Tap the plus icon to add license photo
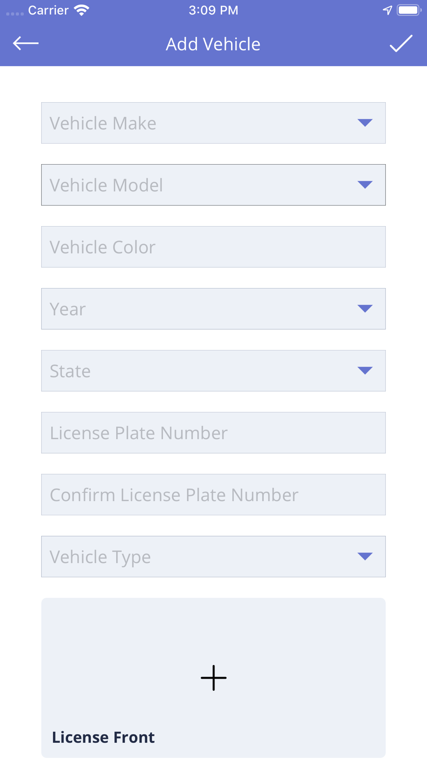 213,678
